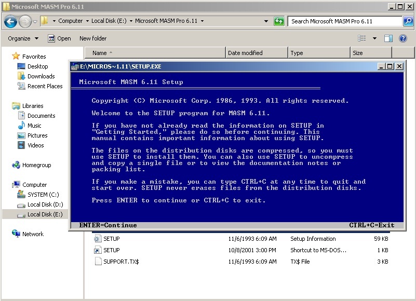The height and width of the screenshot is (301, 416).
Task: Sort by the Date modified column
Action: pos(257,53)
